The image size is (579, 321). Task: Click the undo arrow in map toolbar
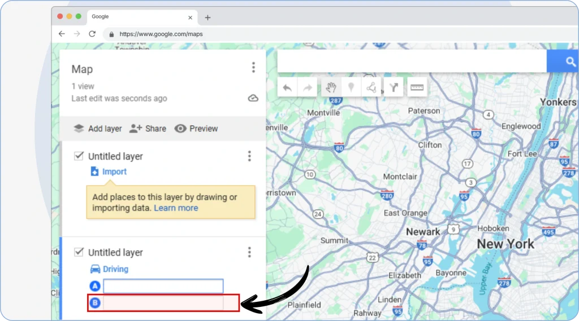(287, 87)
